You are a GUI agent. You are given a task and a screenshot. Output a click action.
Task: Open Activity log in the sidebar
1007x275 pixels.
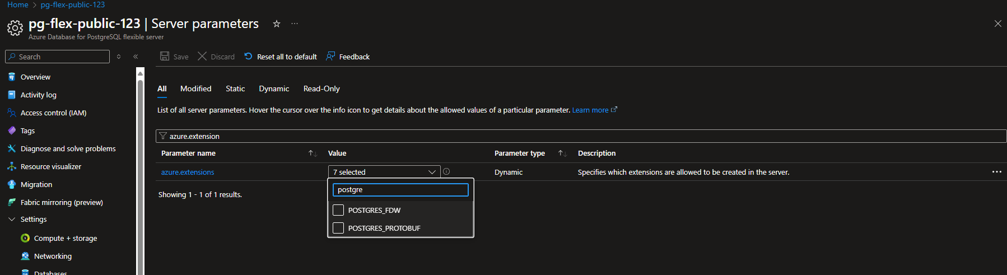[x=39, y=95]
